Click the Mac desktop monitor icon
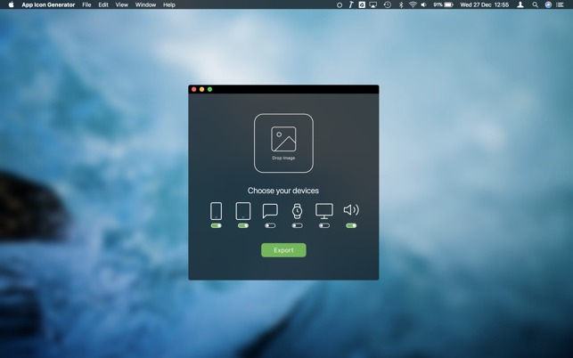This screenshot has height=358, width=573. tap(324, 211)
